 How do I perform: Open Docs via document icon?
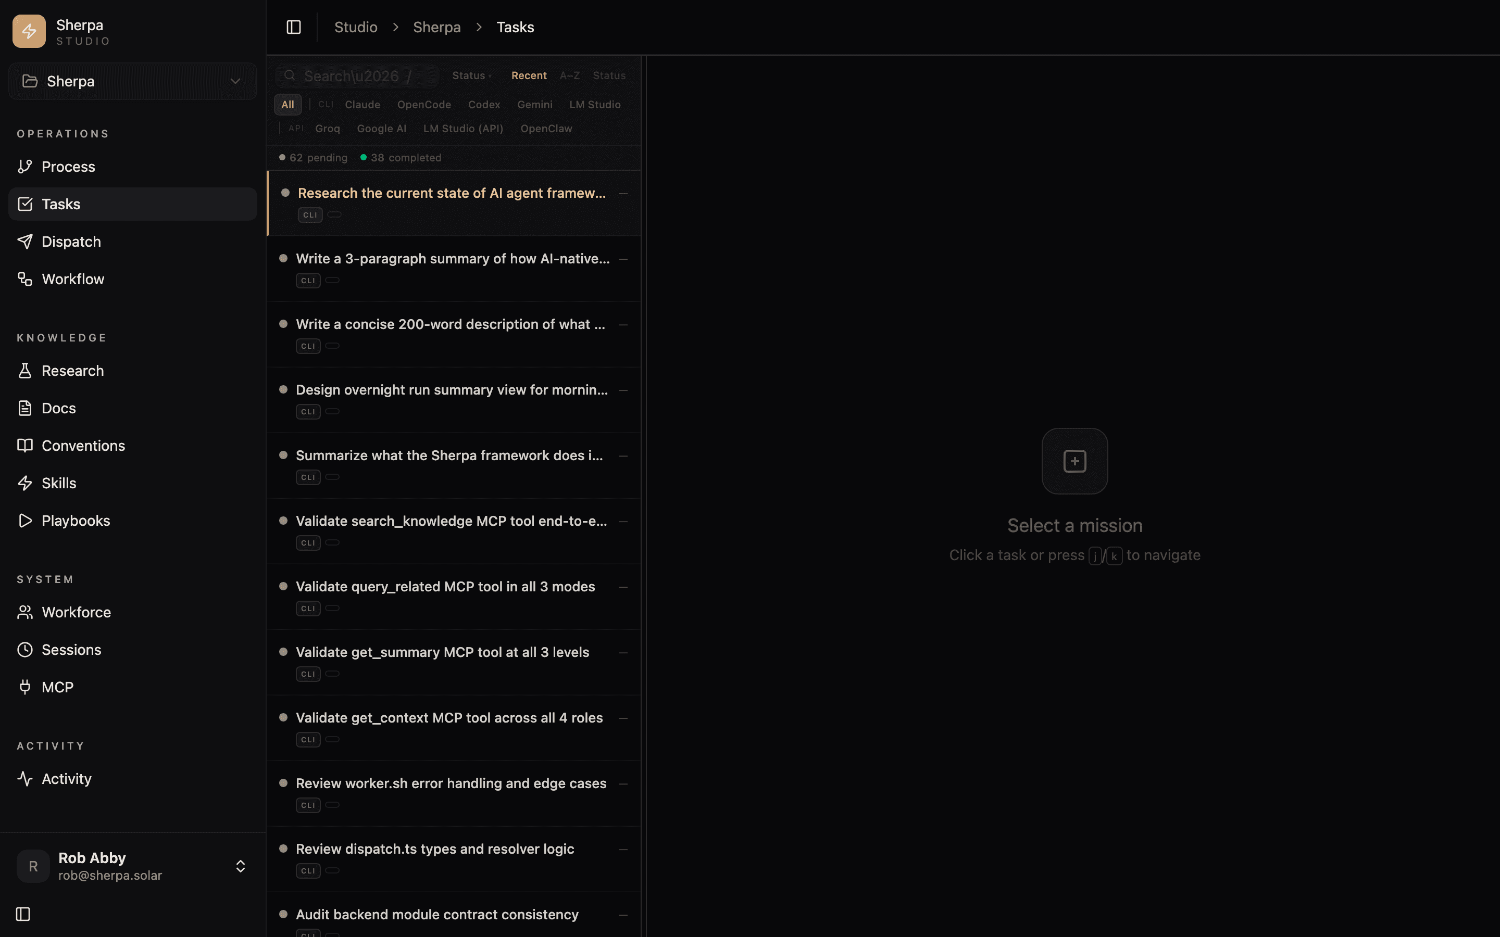[25, 409]
